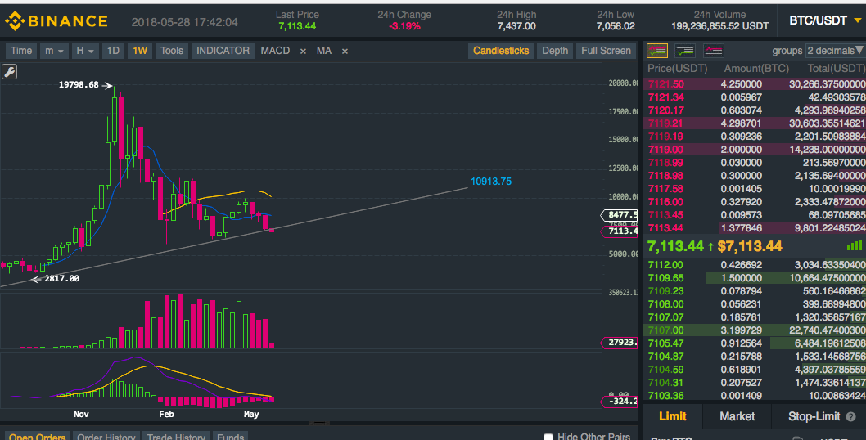Remove the MA indicator with x

point(345,52)
